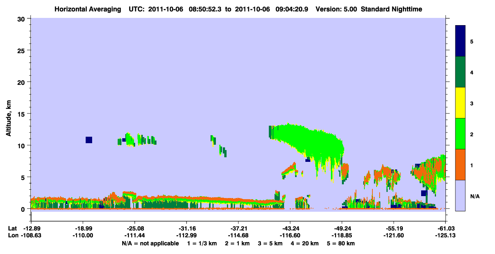Screen dimensions: 495x254
Task: Click longitude value -125.13
Action: [445, 236]
